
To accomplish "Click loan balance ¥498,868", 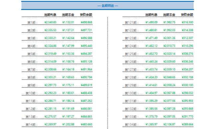I will click(x=87, y=22).
